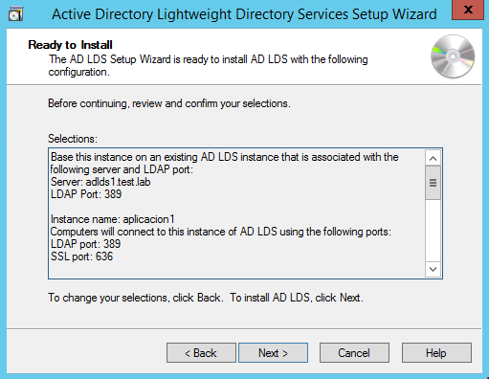Screen dimensions: 489x379
Task: Click the 'LDAP Port: 389' line under Server
Action: pos(86,194)
